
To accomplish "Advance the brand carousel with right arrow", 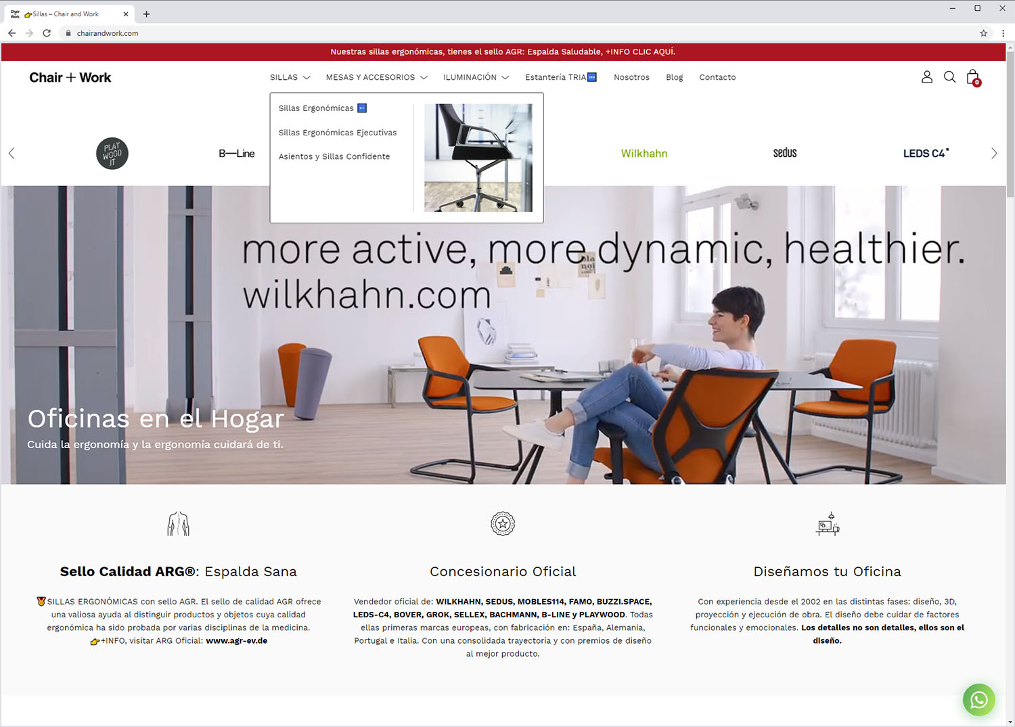I will coord(994,153).
